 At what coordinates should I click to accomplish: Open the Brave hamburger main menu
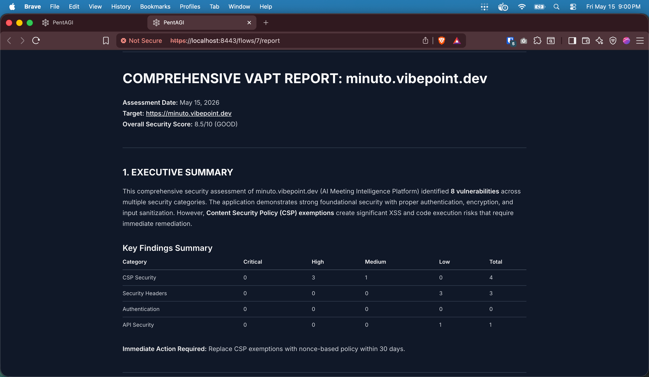tap(640, 41)
